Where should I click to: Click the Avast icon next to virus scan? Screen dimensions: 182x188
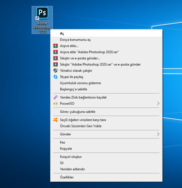pyautogui.click(x=55, y=120)
